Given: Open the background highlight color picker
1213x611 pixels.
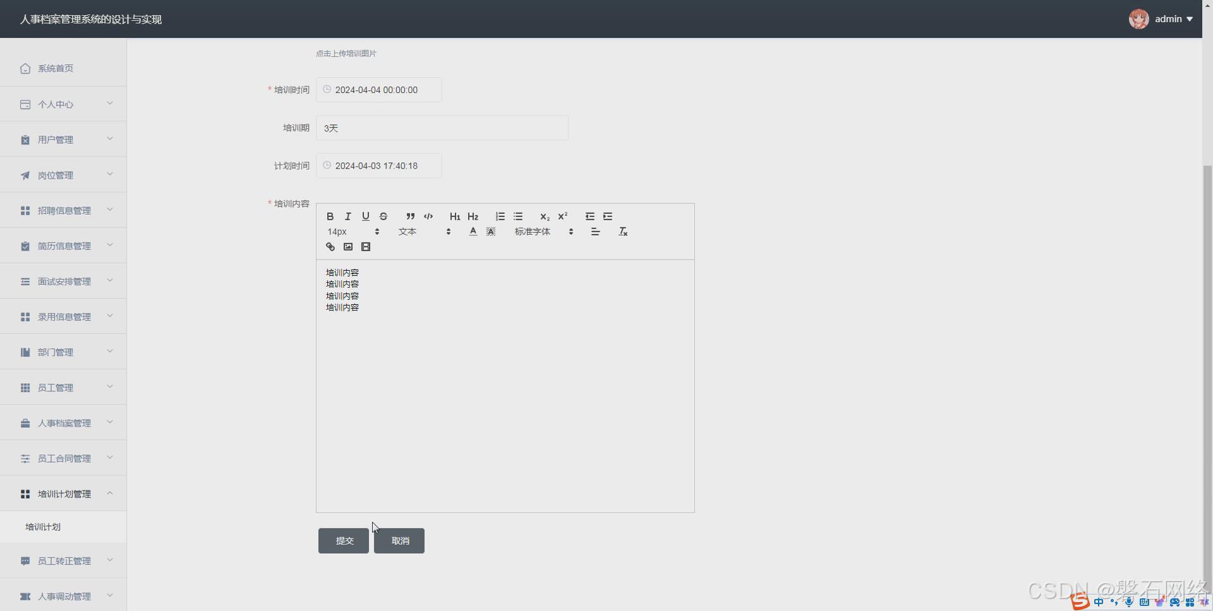Looking at the screenshot, I should point(490,232).
